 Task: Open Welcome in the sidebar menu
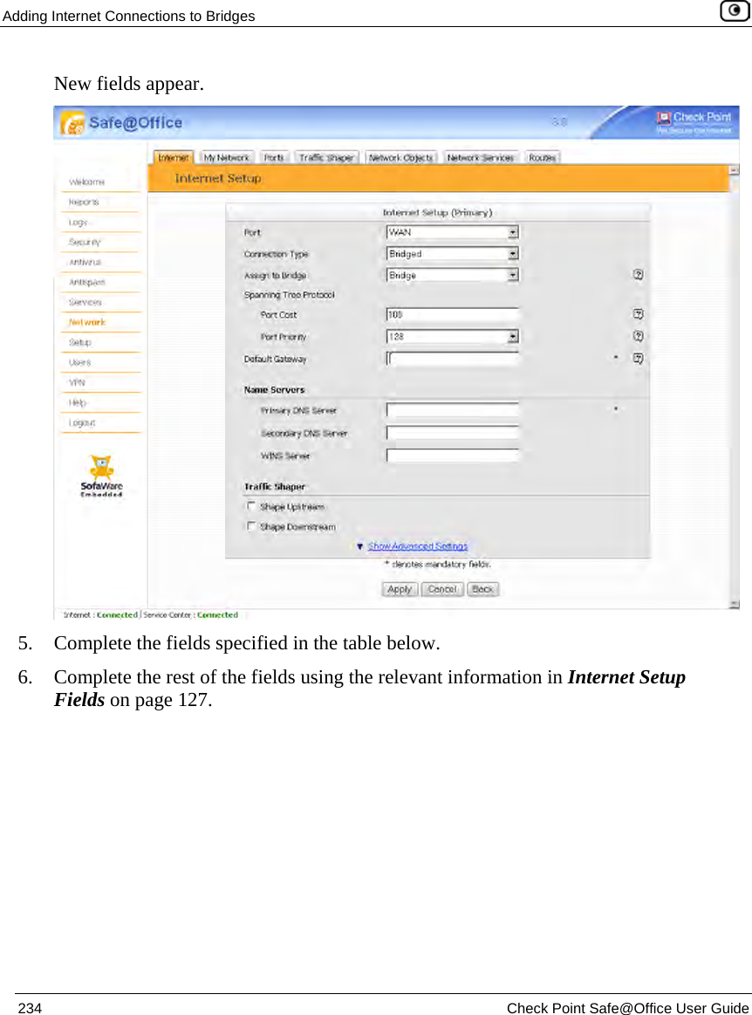click(86, 182)
